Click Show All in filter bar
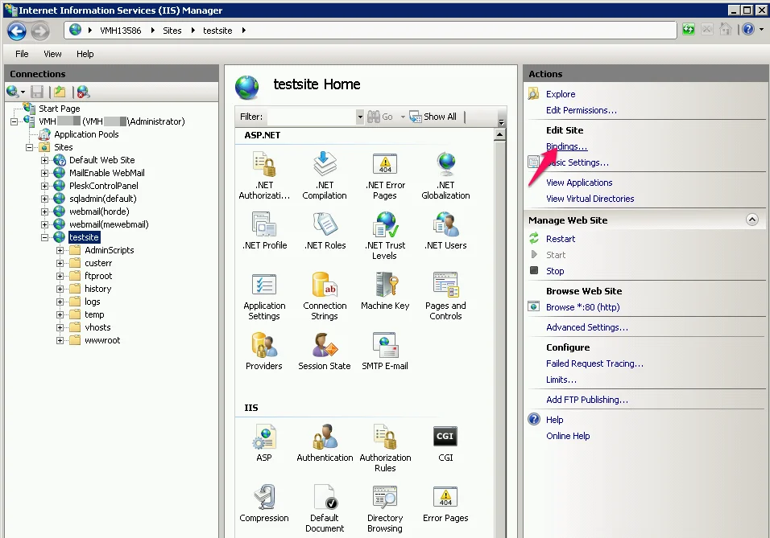770x538 pixels. tap(433, 117)
